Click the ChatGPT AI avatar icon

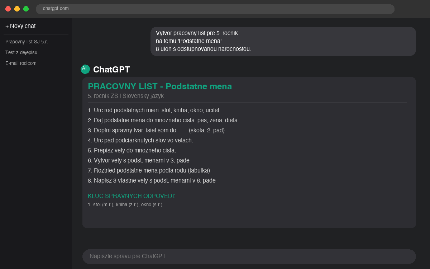85,69
